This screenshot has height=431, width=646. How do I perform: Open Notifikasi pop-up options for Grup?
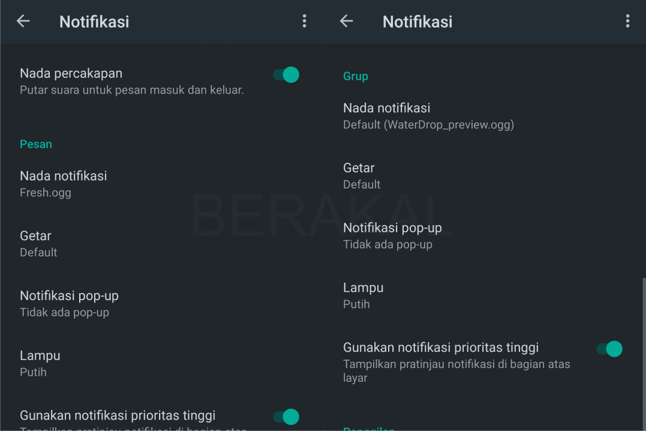pos(392,228)
